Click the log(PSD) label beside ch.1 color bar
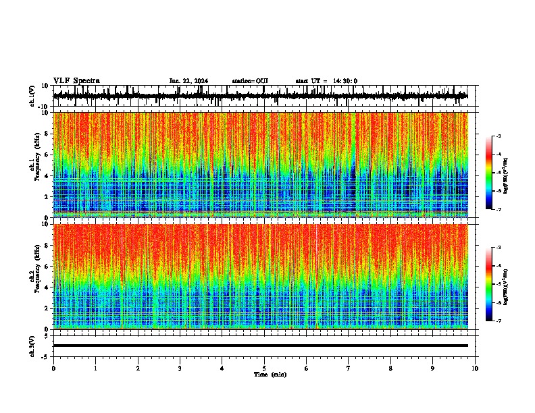Screen dimensions: 535x413 click(x=506, y=176)
